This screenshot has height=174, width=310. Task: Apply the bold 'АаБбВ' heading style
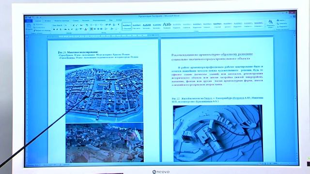tap(147, 26)
